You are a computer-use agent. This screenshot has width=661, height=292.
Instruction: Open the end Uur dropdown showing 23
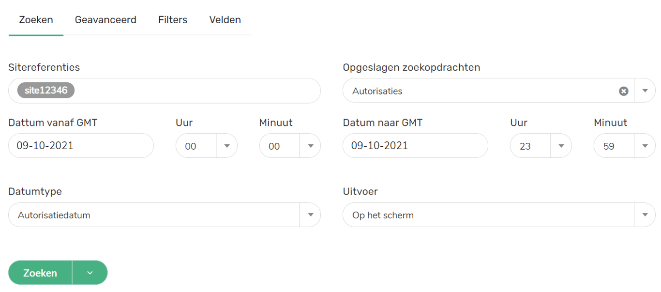561,146
